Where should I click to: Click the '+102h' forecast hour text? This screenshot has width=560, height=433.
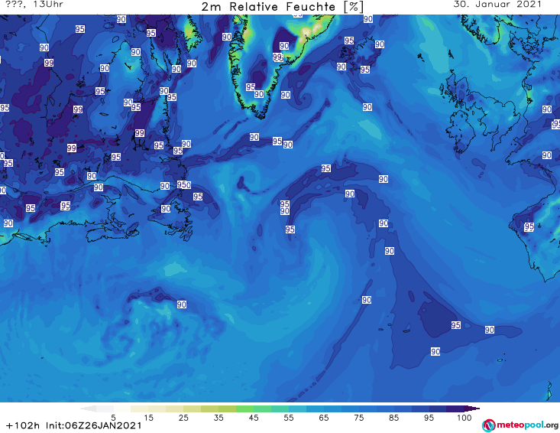point(22,426)
